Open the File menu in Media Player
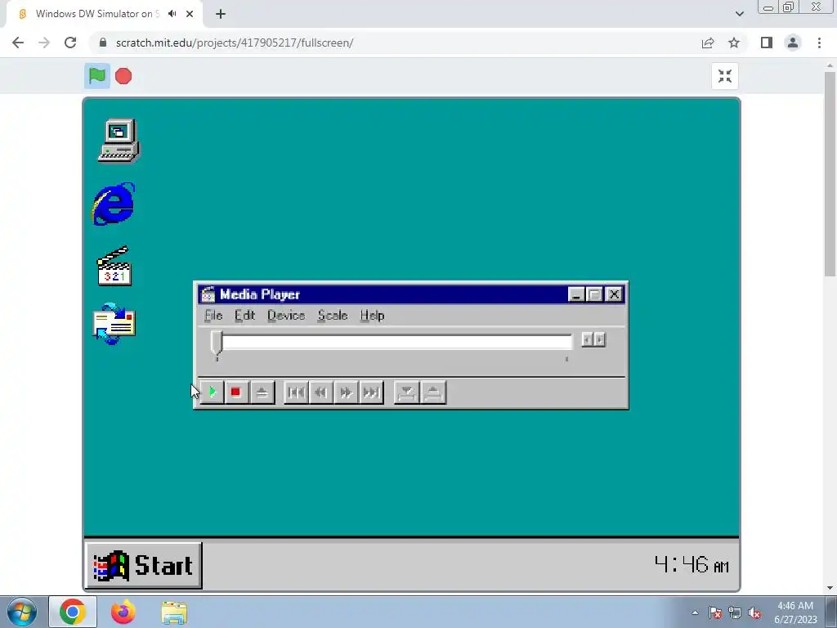The height and width of the screenshot is (628, 837). [213, 316]
